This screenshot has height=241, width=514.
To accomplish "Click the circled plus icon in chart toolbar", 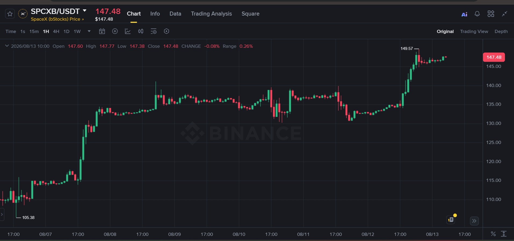I will [115, 31].
